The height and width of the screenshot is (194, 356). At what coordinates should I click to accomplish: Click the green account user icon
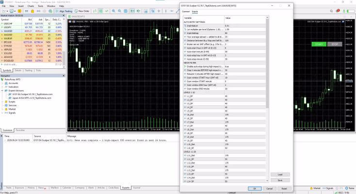(344, 11)
